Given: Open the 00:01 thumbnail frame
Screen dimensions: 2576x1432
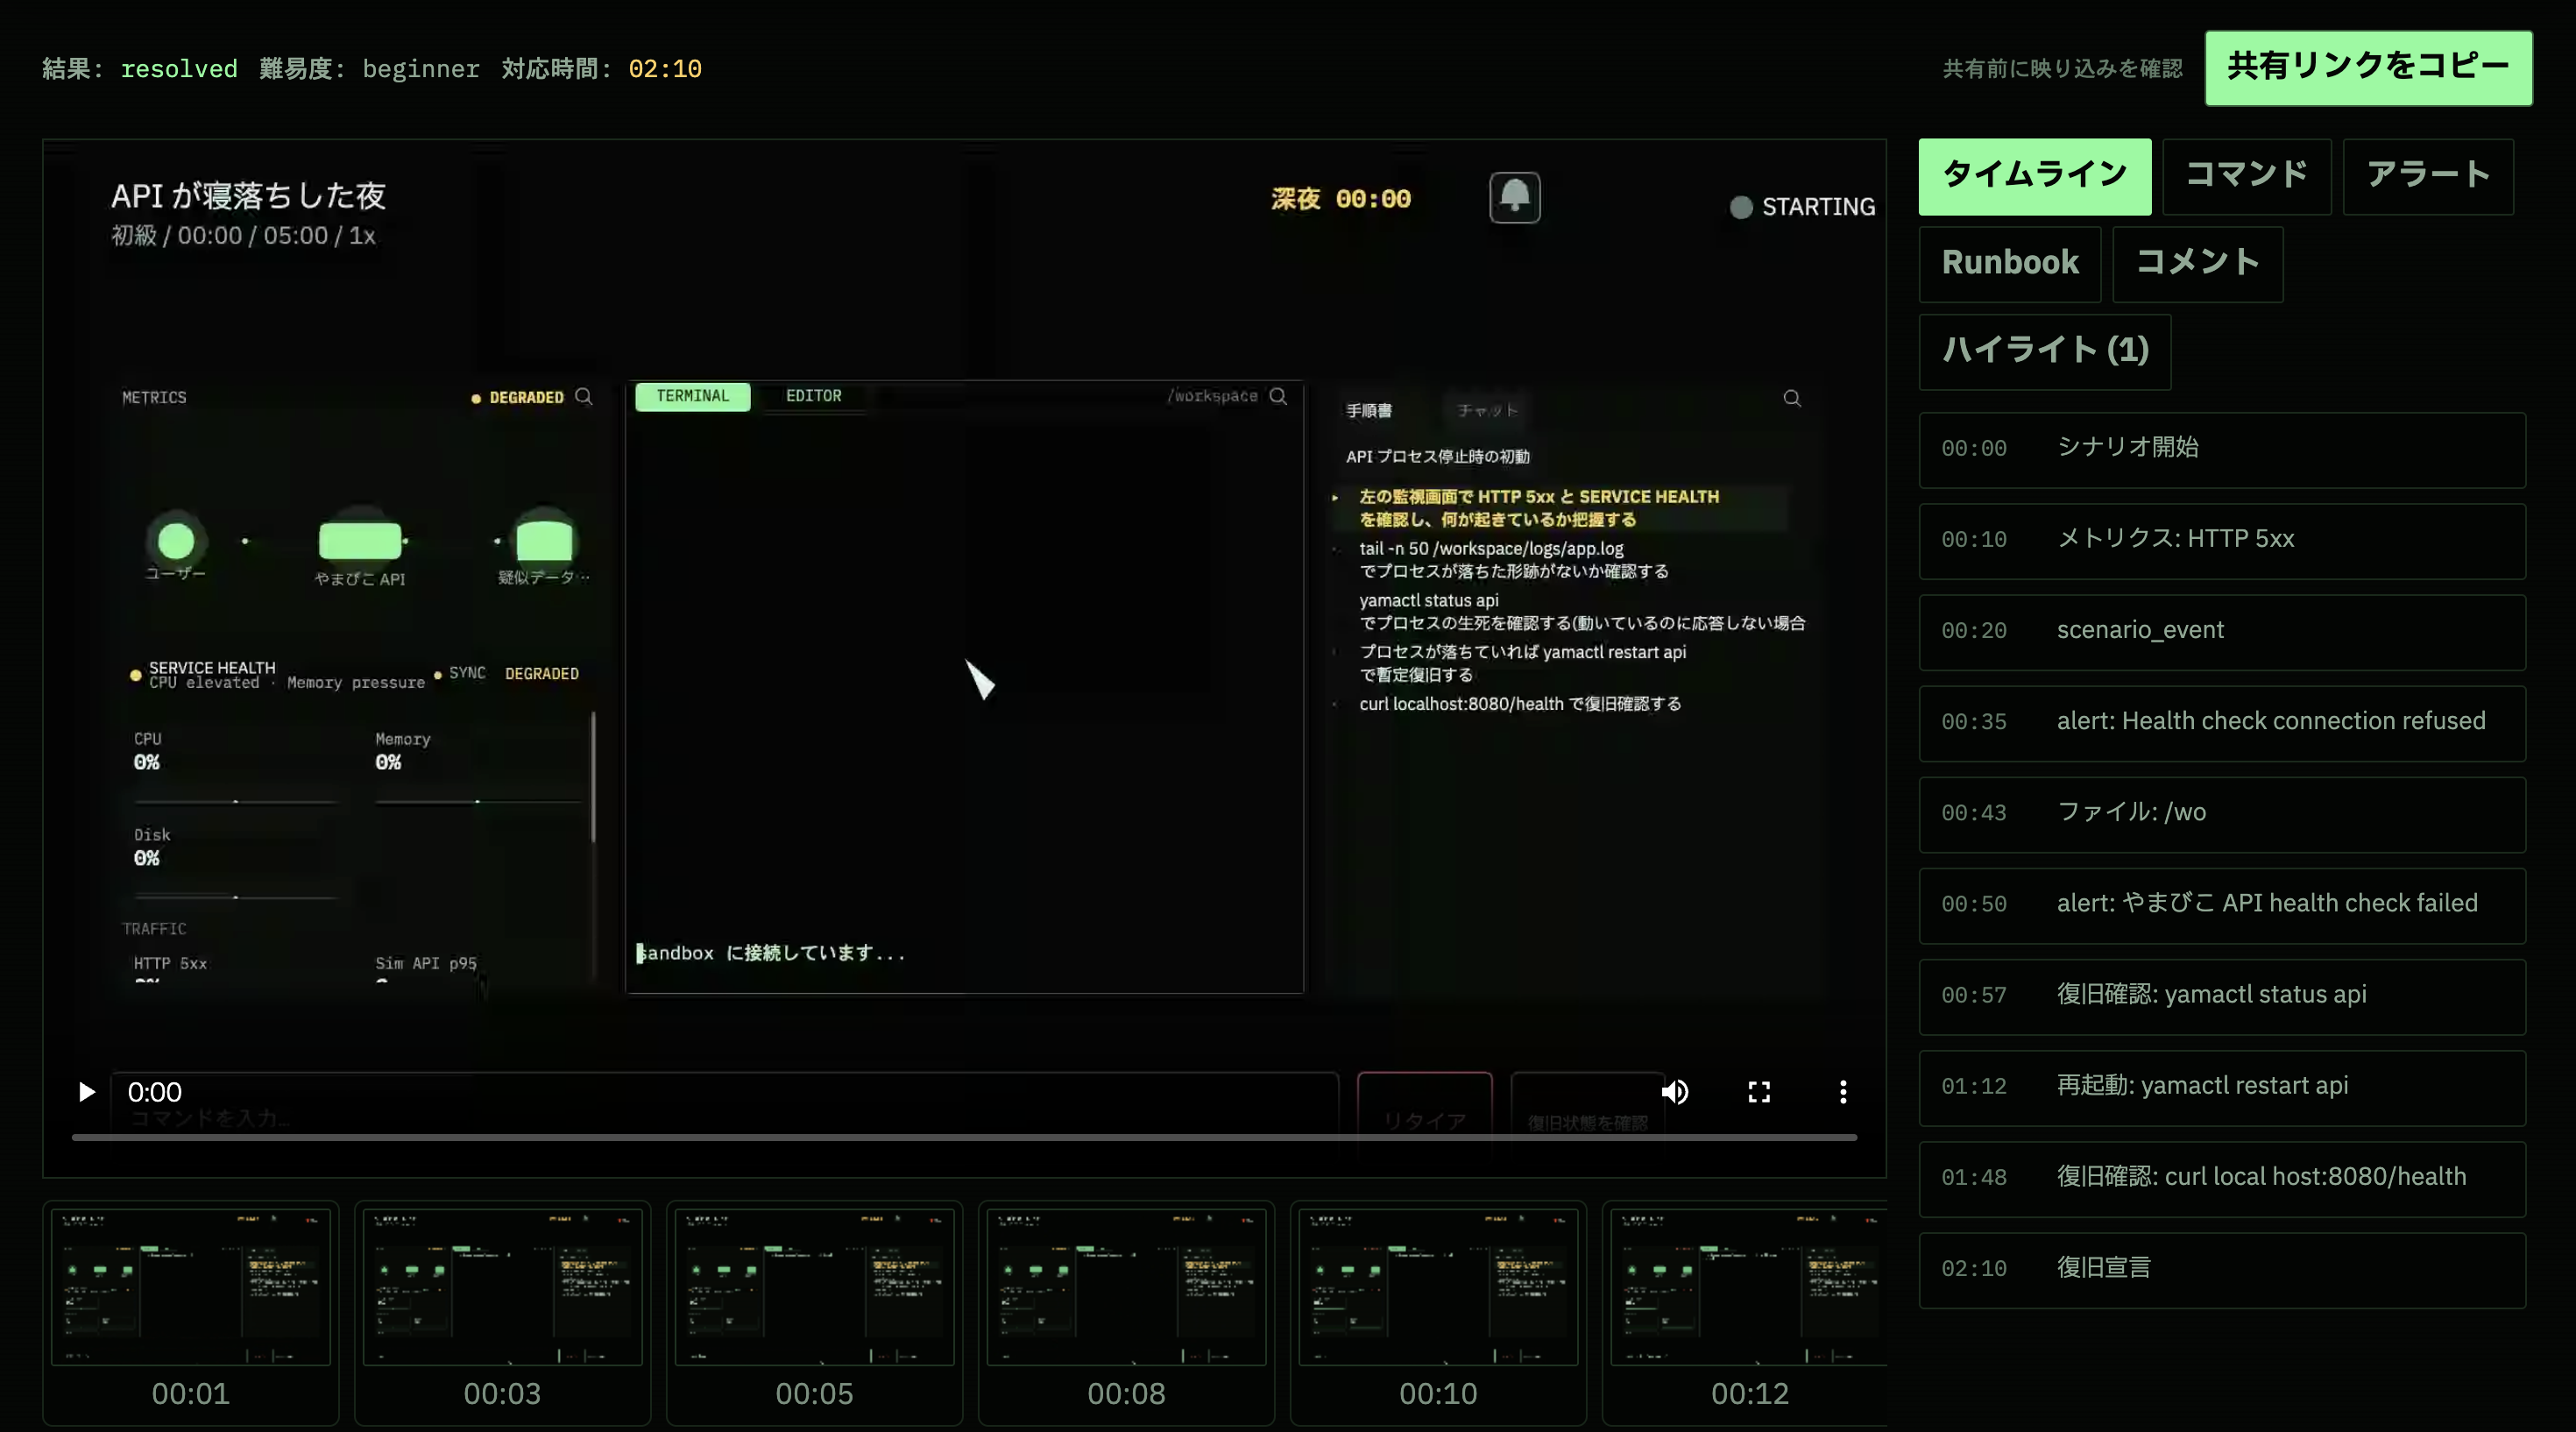Looking at the screenshot, I should coord(191,1312).
